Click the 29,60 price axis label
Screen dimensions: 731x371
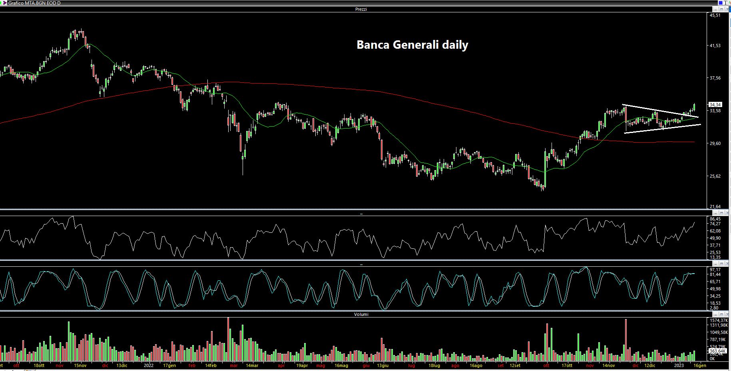[715, 143]
